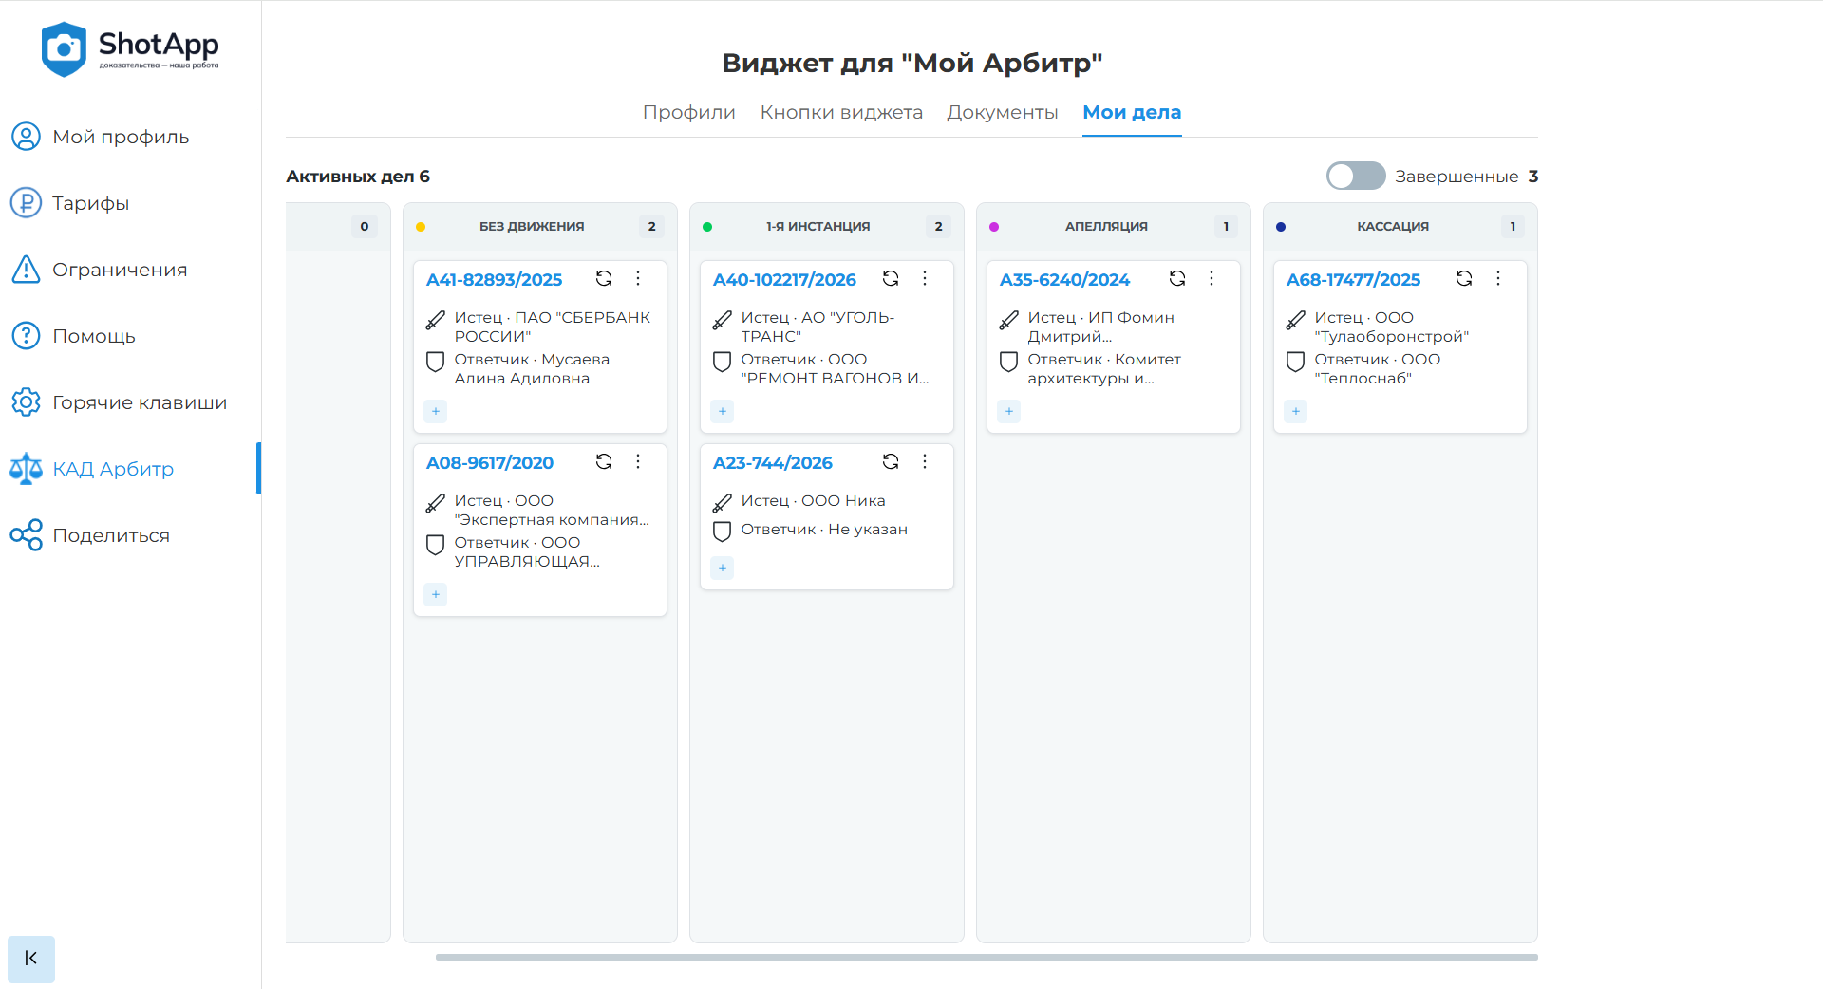Go to Тарифы in the sidebar
Image resolution: width=1823 pixels, height=989 pixels.
click(90, 203)
